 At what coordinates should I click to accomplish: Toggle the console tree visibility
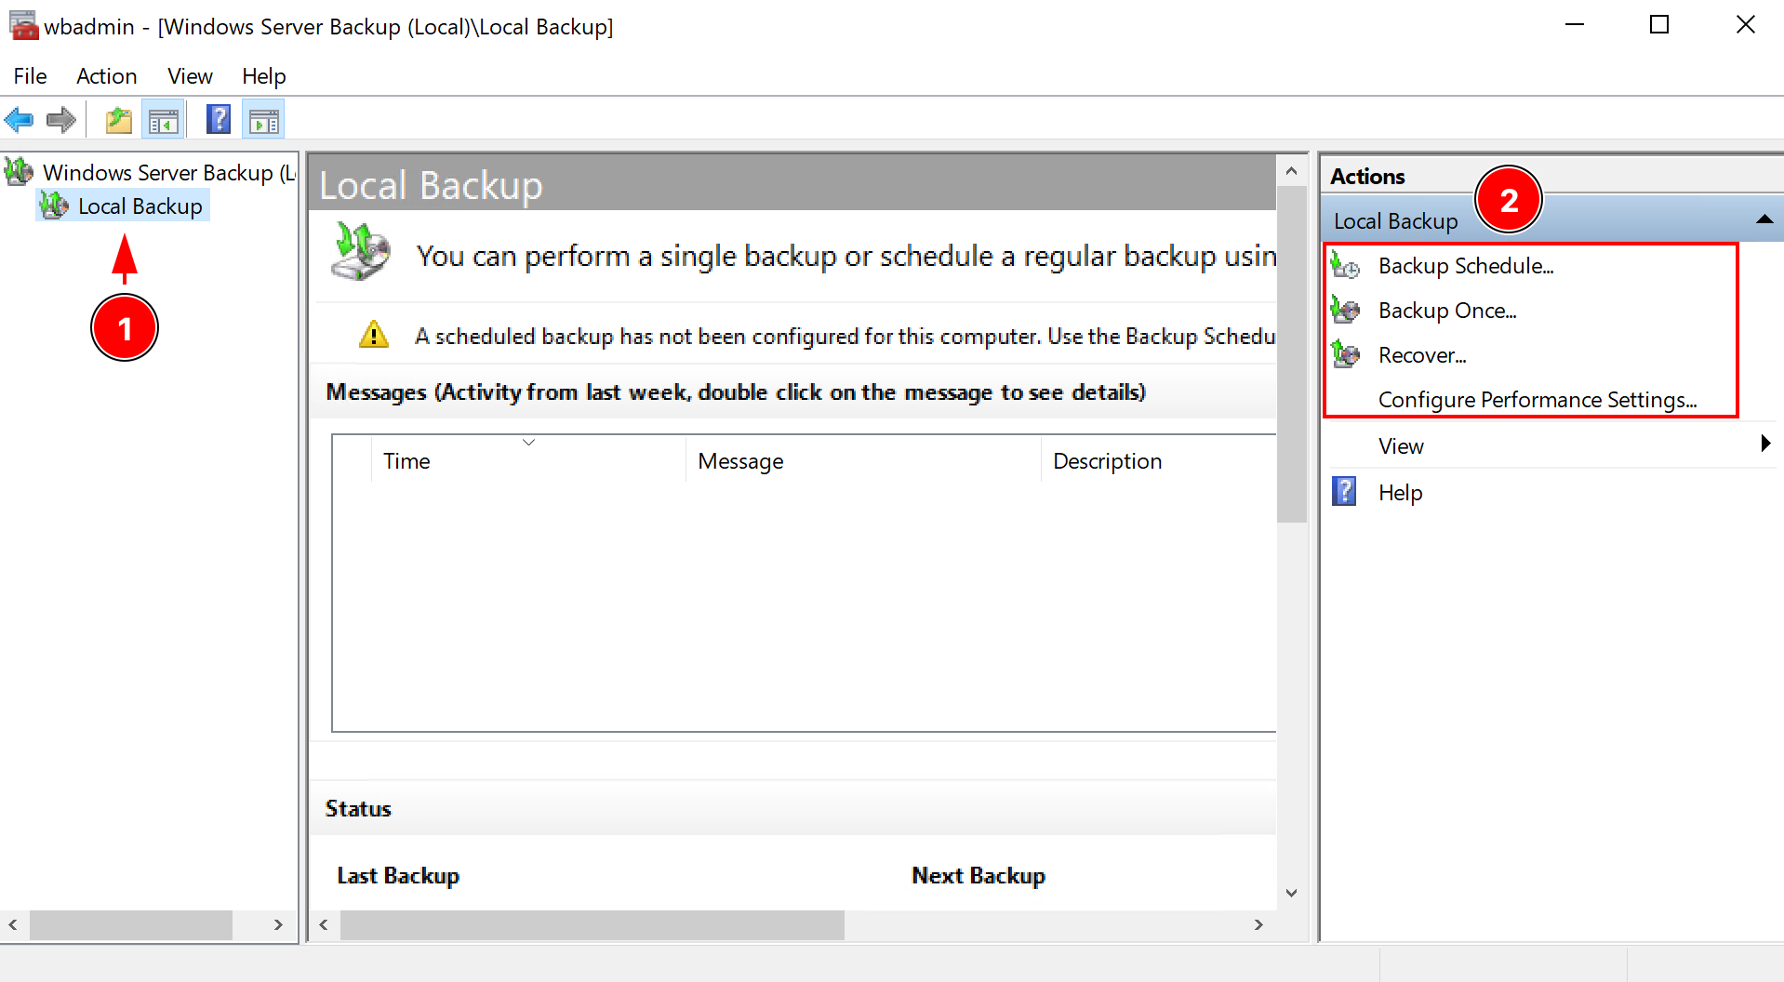163,119
